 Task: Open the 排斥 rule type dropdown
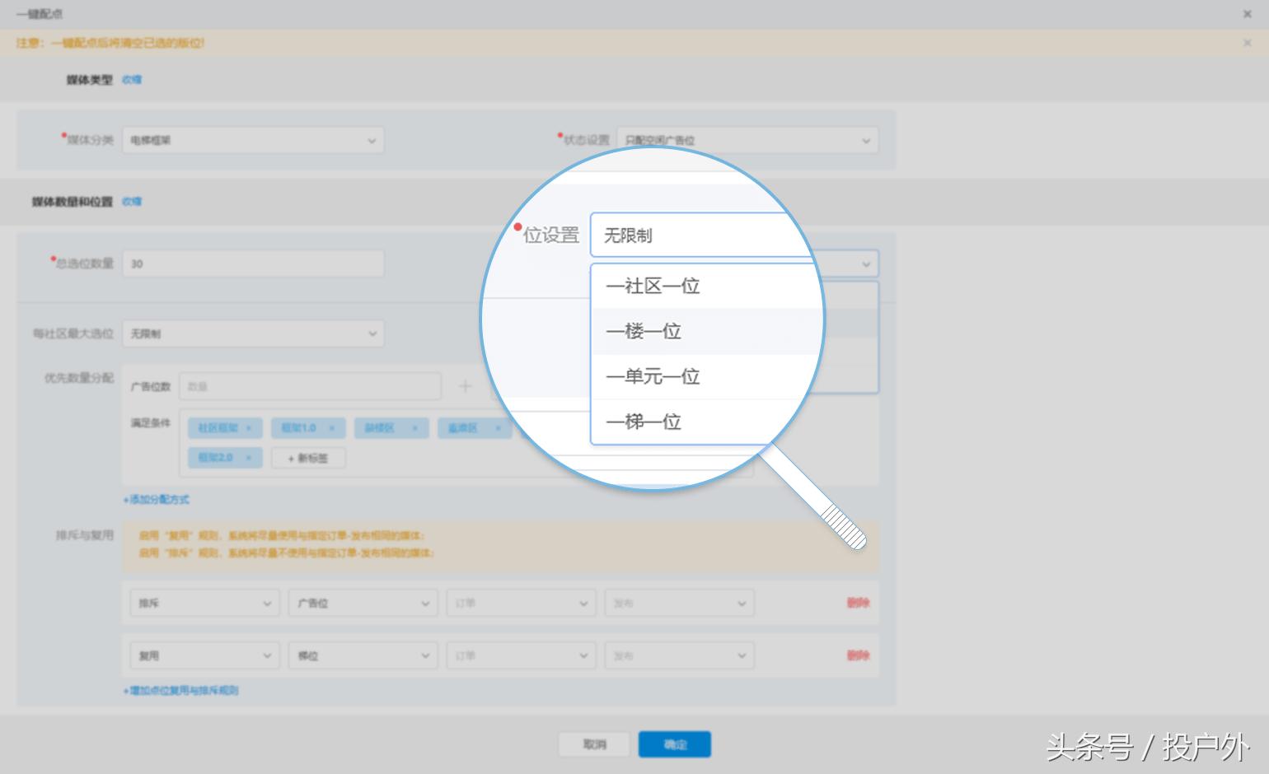(204, 604)
